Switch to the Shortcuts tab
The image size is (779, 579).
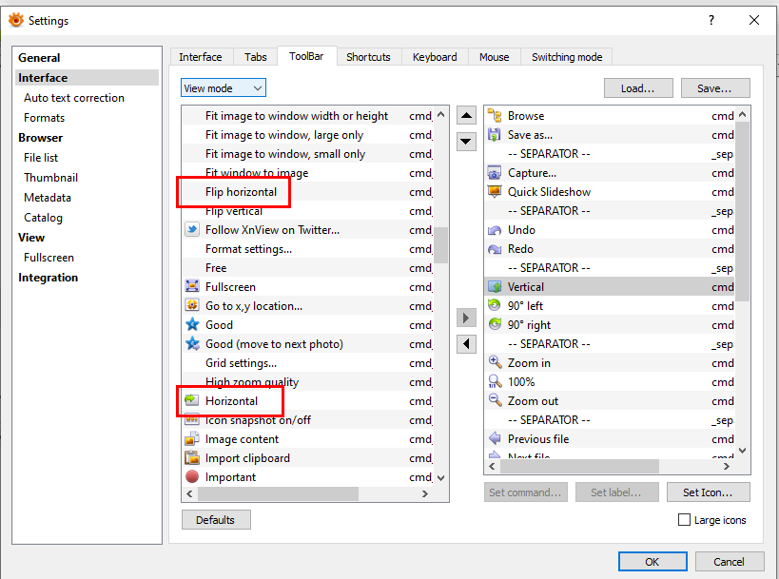(368, 57)
